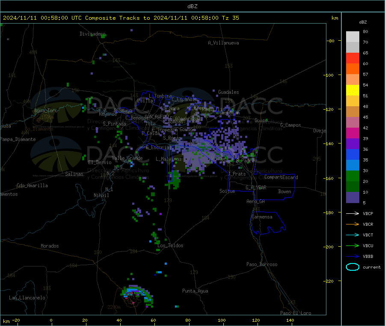The image size is (385, 326).
Task: Click the El_Desvio map label
Action: (x=100, y=162)
